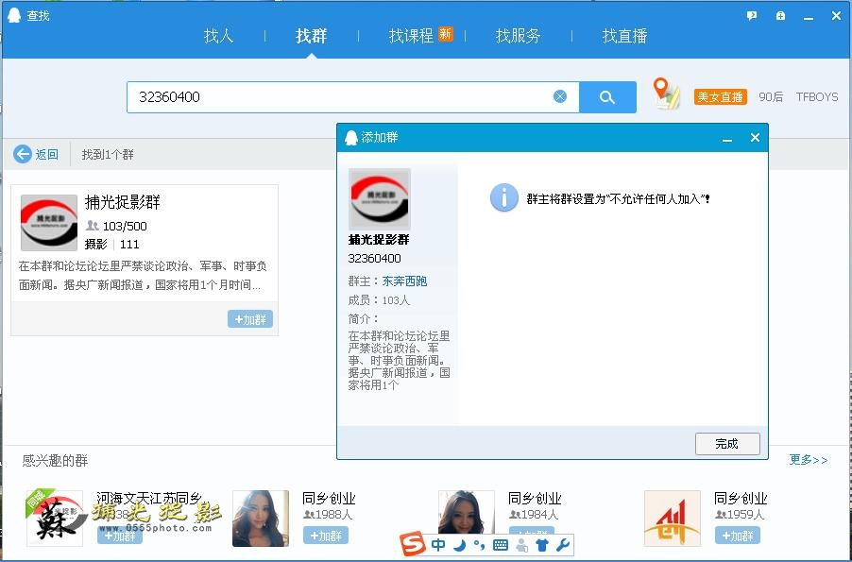Click +加群 on the 捕光捉影群 result card
Image resolution: width=852 pixels, height=562 pixels.
[250, 319]
